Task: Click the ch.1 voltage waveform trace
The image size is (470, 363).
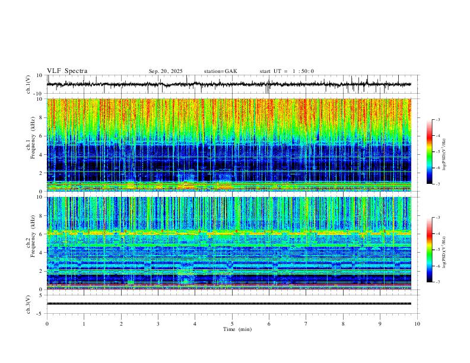Action: tap(228, 84)
